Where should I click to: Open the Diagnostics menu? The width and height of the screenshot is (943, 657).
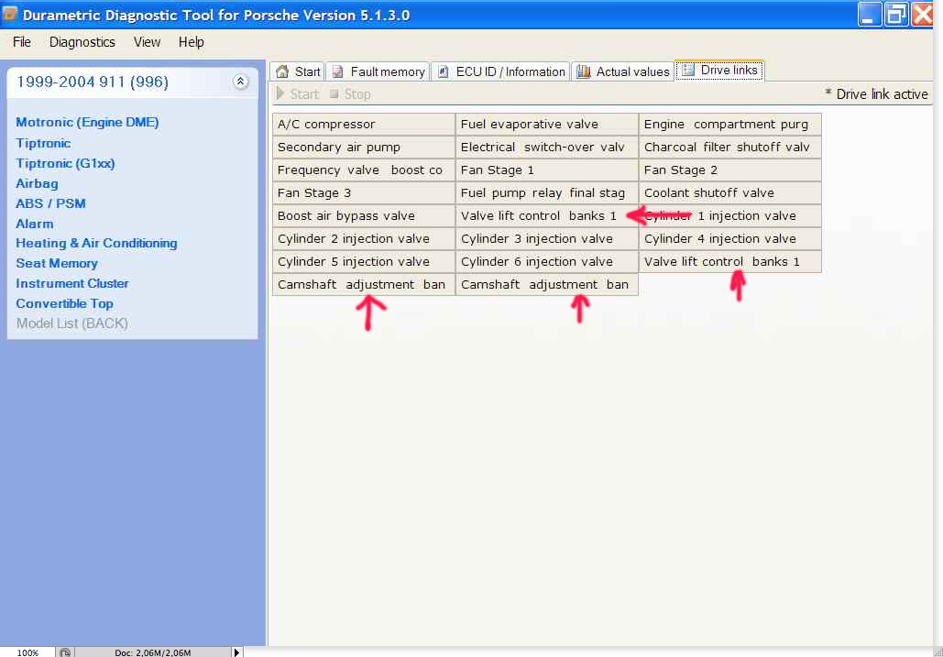[82, 42]
